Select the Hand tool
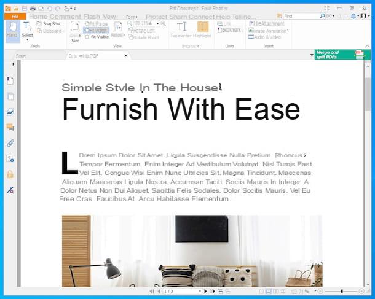Screen dimensions: 375x299 (12, 30)
